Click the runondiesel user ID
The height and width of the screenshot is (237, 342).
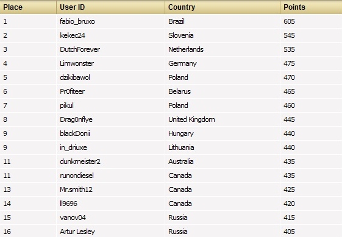(x=77, y=175)
